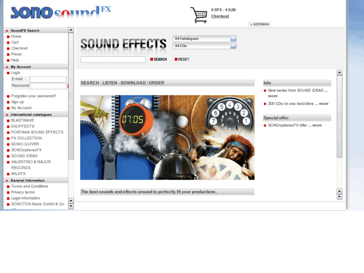
Task: Click Forgotten your password link
Action: 34,96
